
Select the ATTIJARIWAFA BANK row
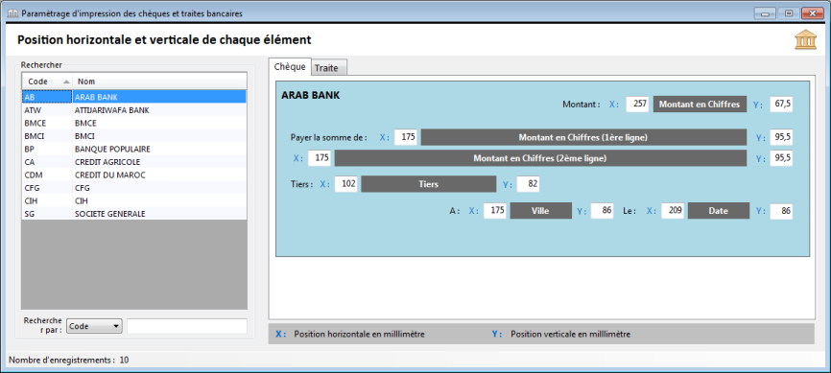click(x=134, y=110)
